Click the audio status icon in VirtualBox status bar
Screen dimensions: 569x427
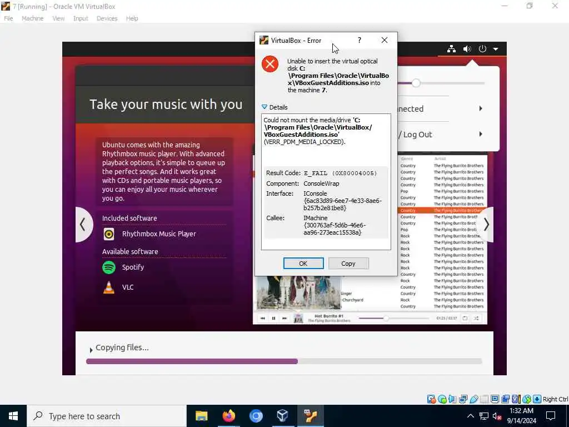click(452, 399)
